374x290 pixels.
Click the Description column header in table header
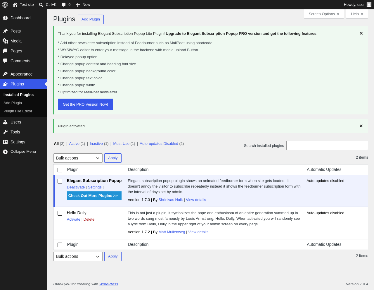coord(138,169)
